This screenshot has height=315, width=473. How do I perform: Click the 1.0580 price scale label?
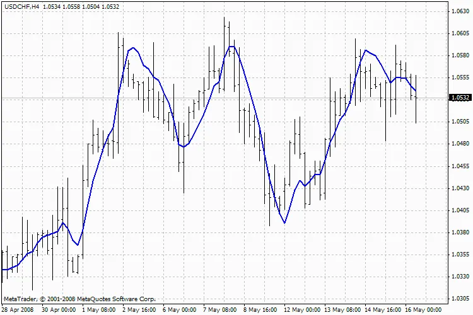458,55
